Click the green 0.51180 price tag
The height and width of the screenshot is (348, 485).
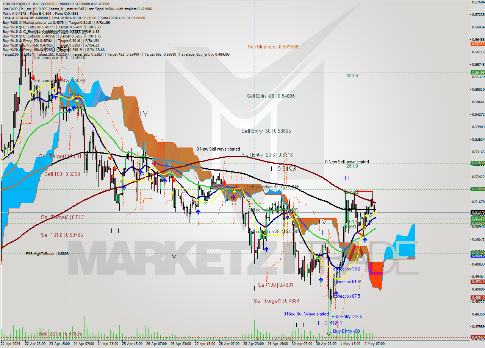(478, 218)
